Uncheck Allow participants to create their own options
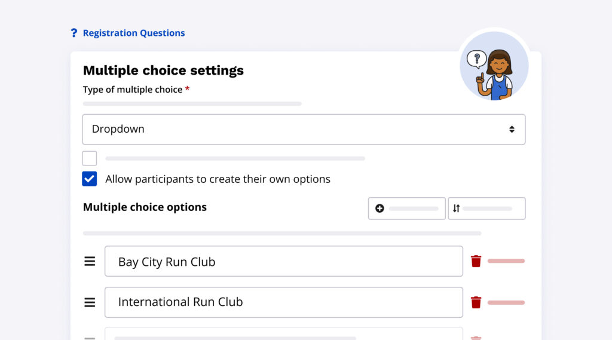The width and height of the screenshot is (612, 340). click(x=90, y=179)
